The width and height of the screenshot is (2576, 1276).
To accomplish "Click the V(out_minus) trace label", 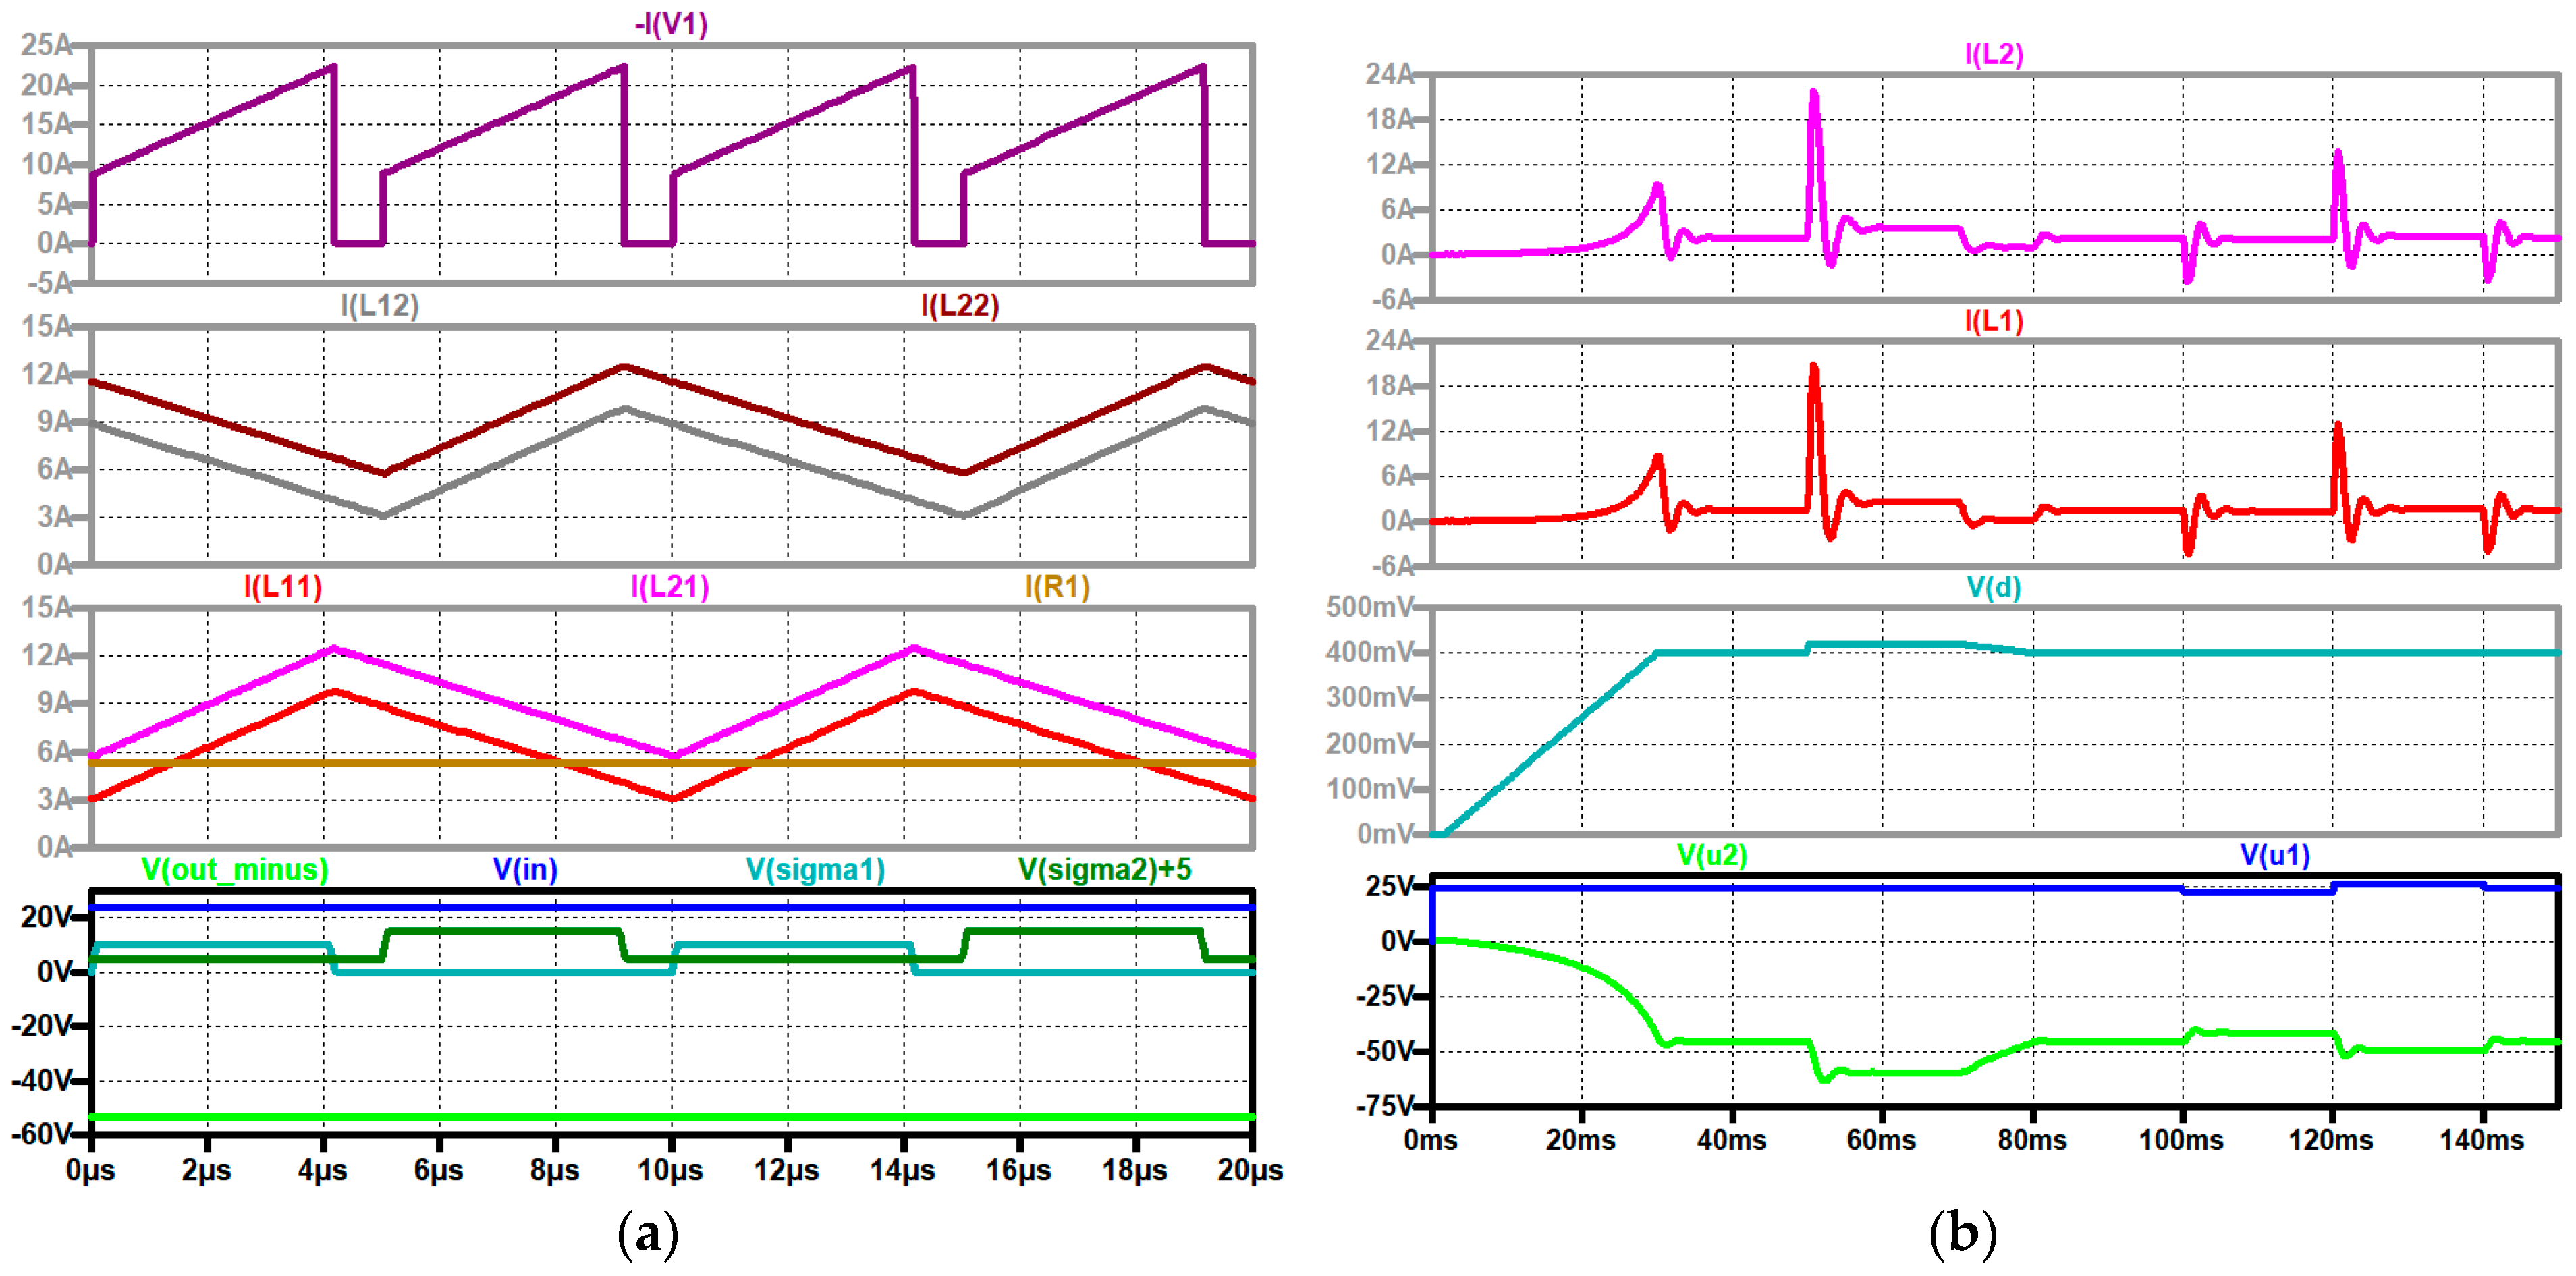I will (x=235, y=869).
